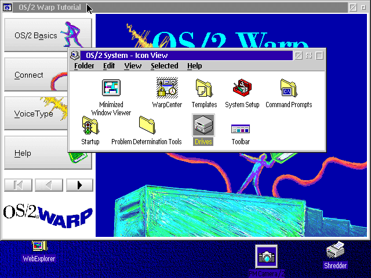Viewport: 371px width, 278px height.
Task: Open the WarpCenter icon
Action: tap(167, 87)
